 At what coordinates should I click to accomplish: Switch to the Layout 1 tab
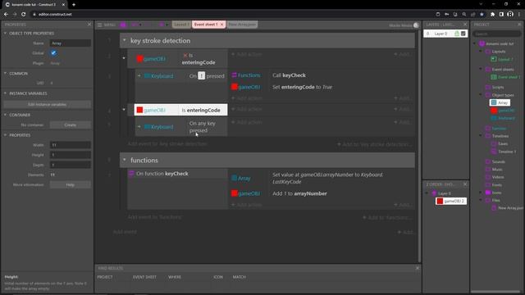181,25
